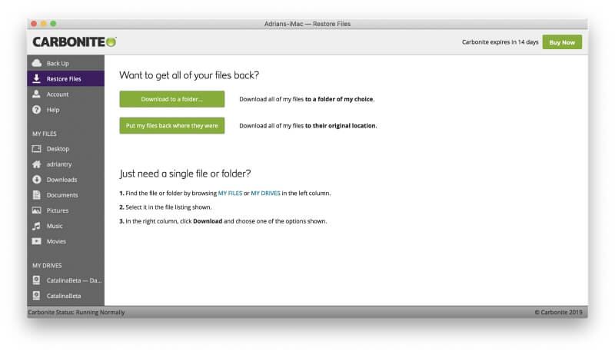Click the Back Up cloud icon
The width and height of the screenshot is (615, 354).
(x=36, y=63)
